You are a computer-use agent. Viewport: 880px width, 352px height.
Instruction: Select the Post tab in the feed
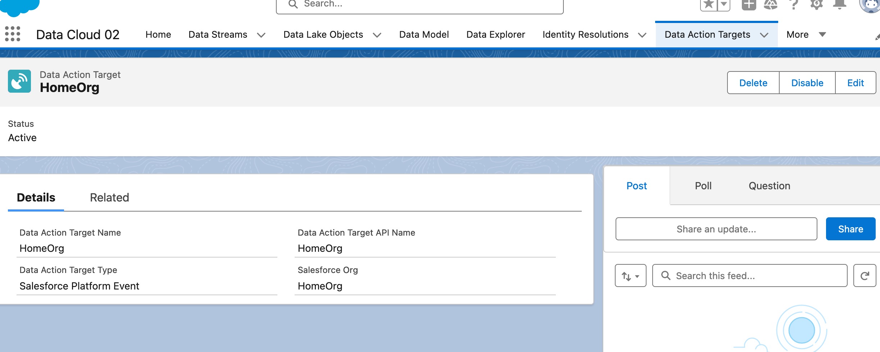tap(636, 186)
